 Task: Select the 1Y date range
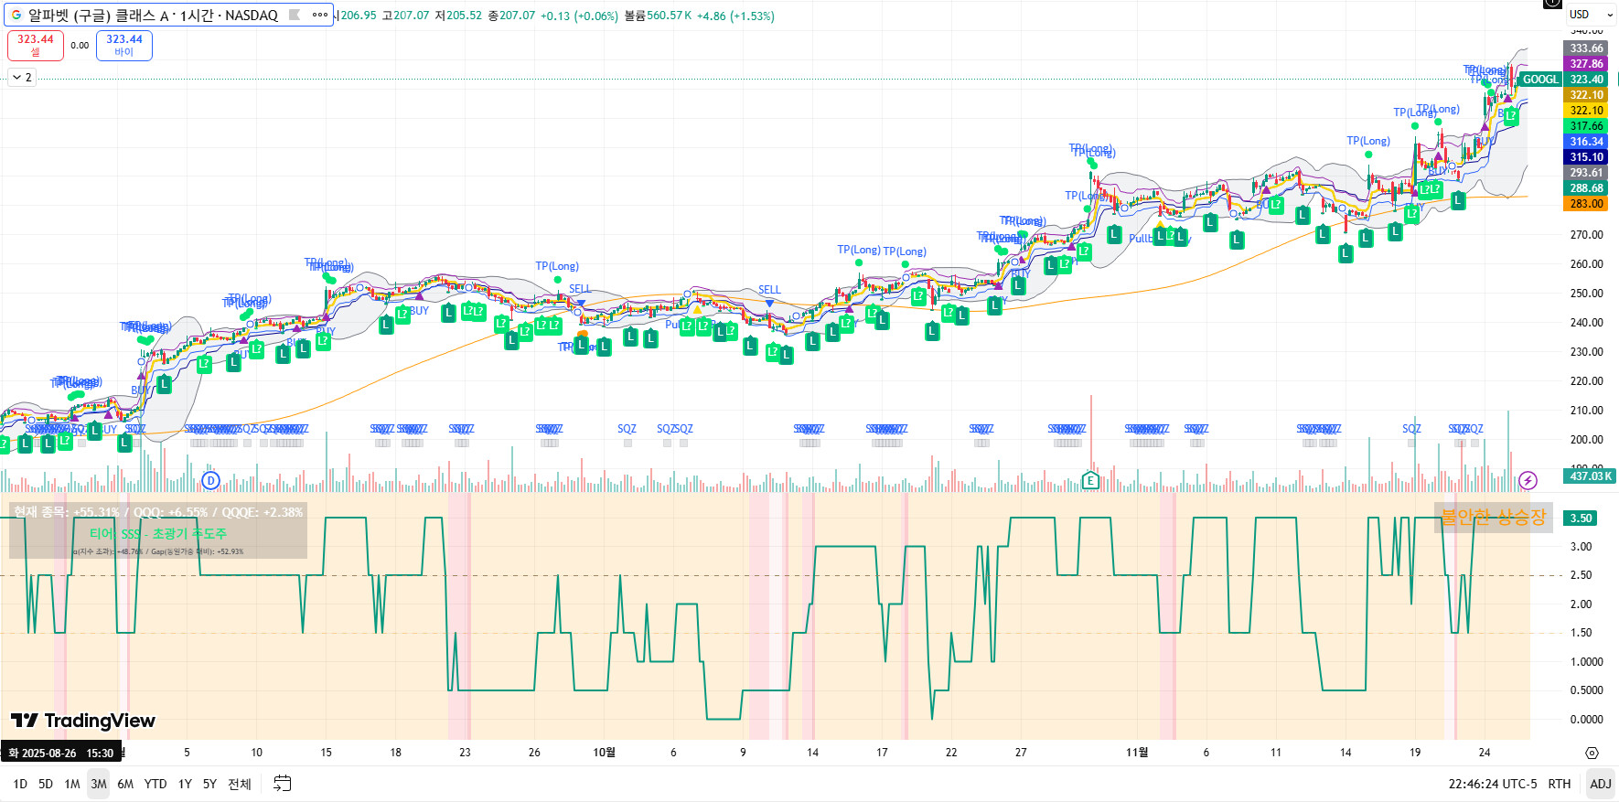coord(185,784)
